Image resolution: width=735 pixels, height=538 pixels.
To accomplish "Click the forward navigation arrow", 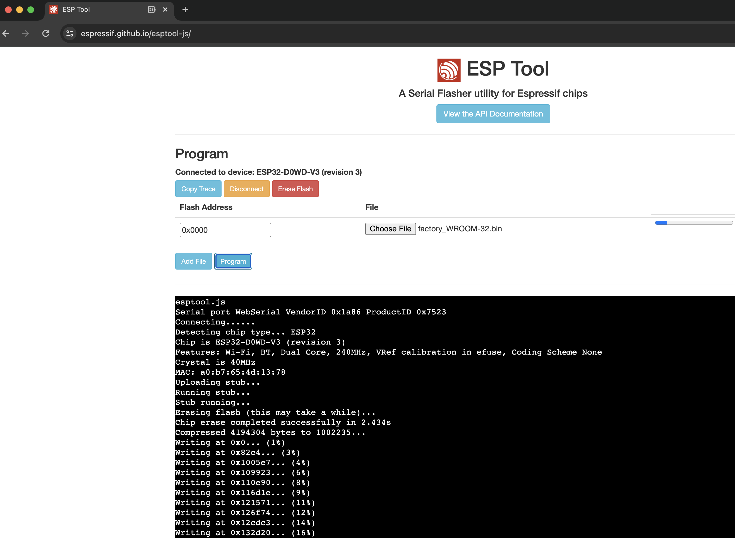I will point(25,33).
